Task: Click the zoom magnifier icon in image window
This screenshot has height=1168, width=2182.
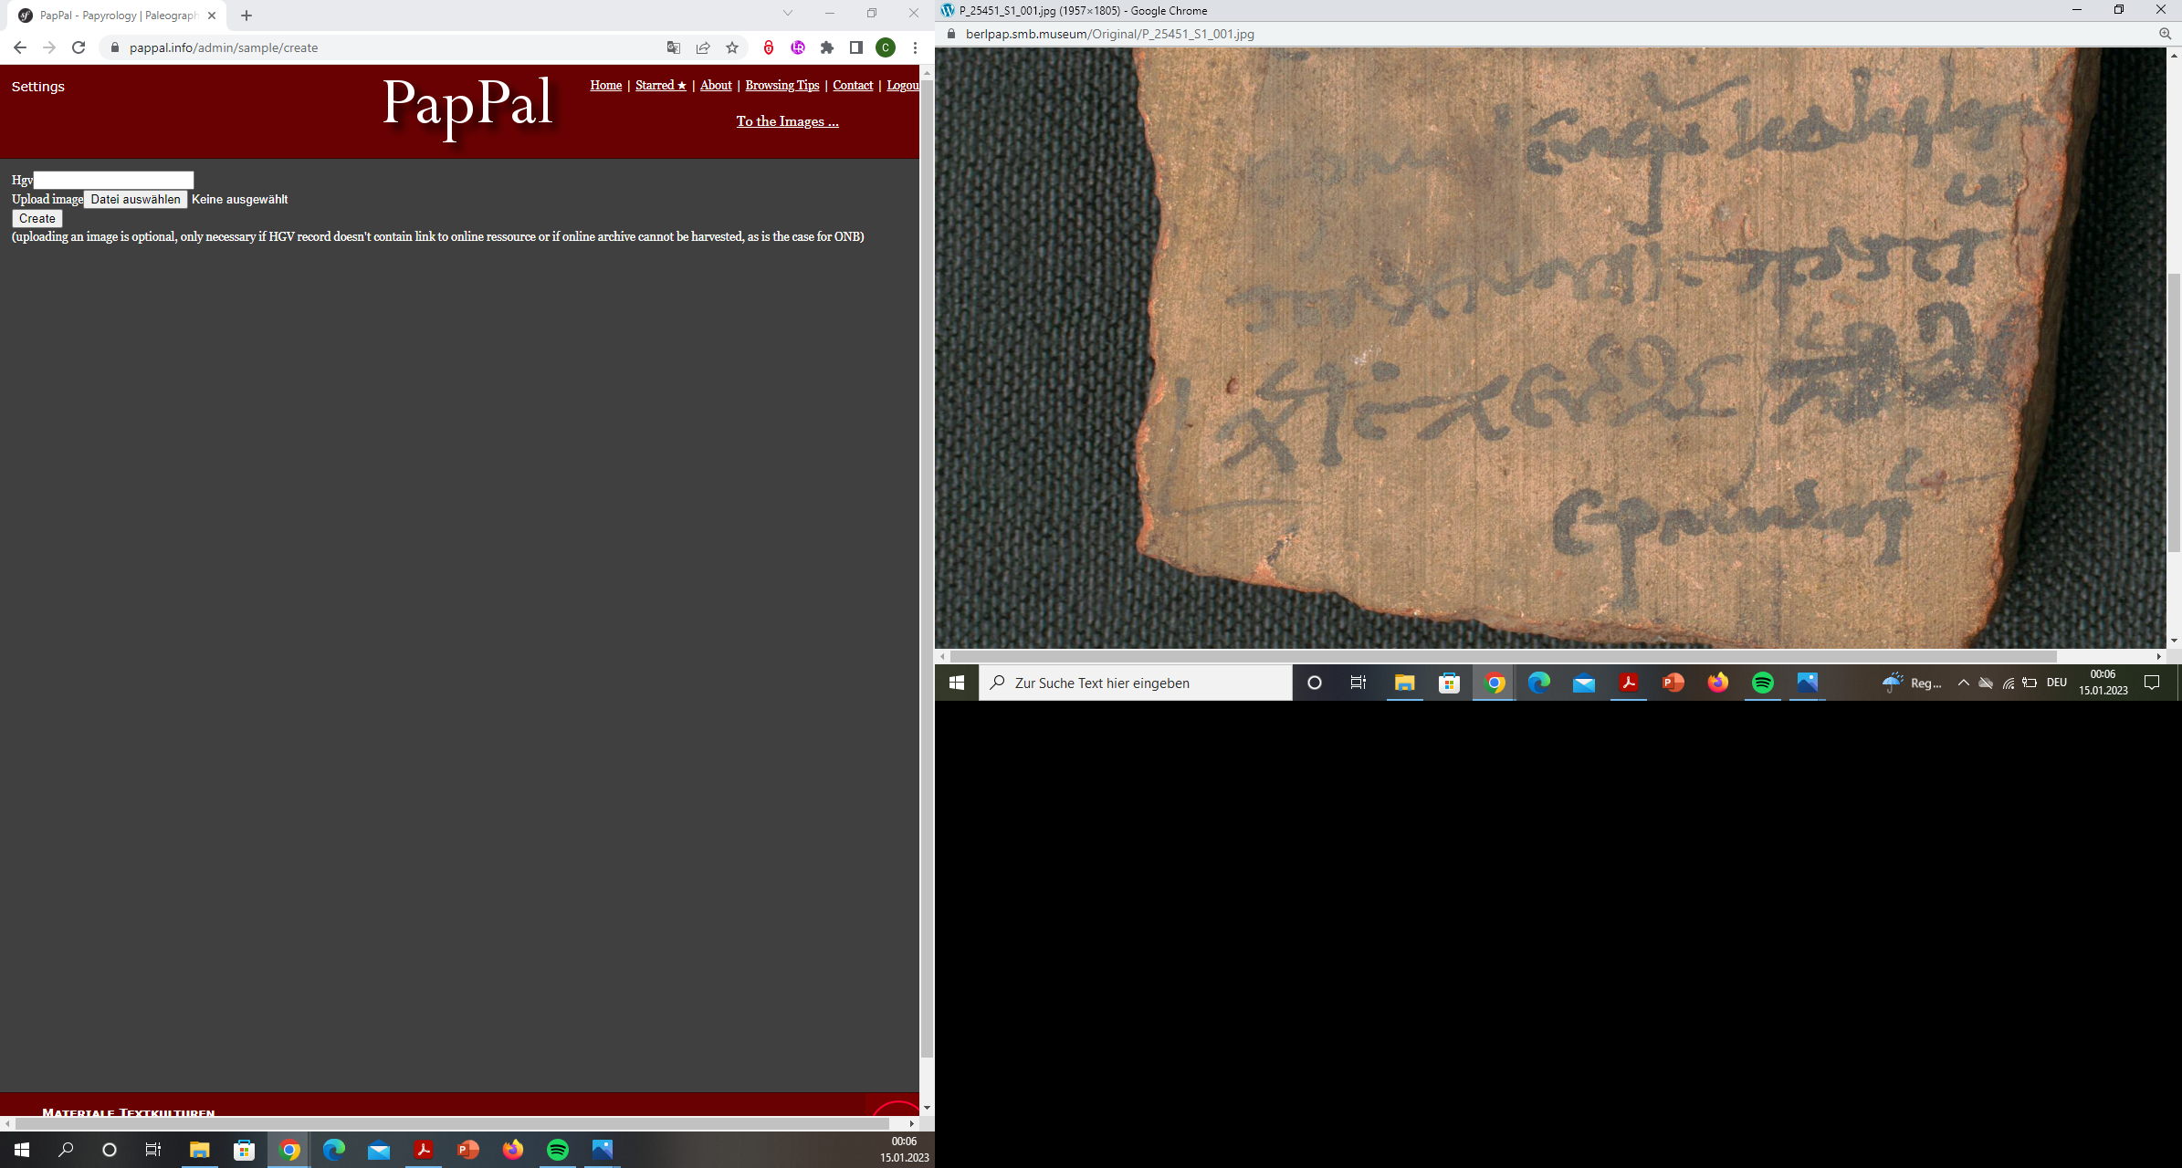Action: pos(2165,34)
